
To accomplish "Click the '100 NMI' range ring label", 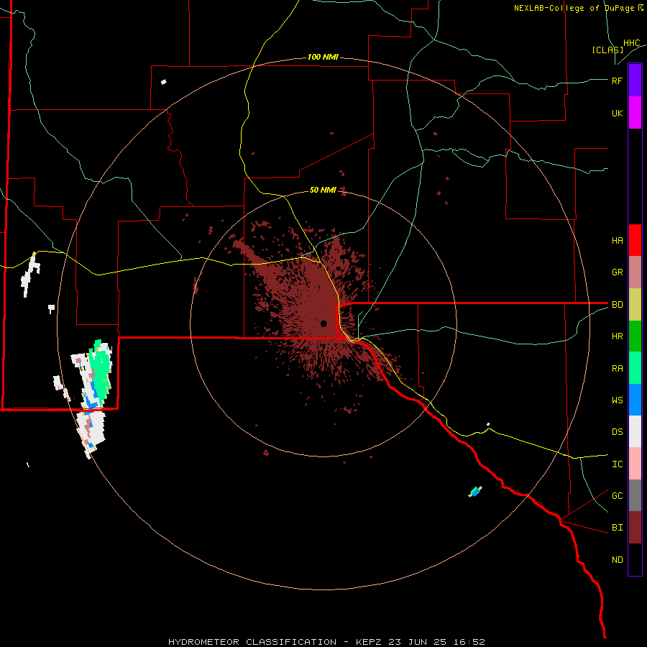I will pyautogui.click(x=323, y=57).
